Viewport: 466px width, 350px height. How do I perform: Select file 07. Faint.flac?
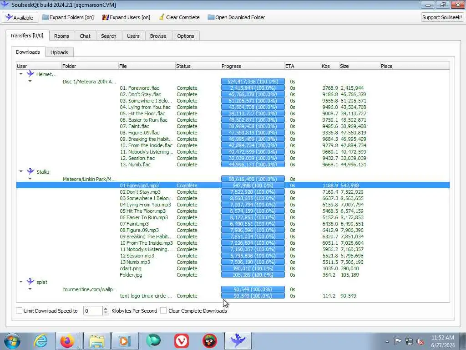(134, 126)
